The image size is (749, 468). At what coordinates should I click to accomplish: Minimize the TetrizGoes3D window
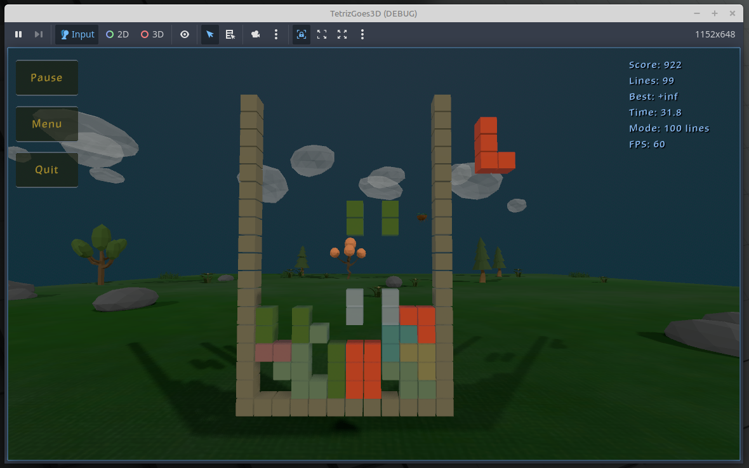click(x=697, y=13)
